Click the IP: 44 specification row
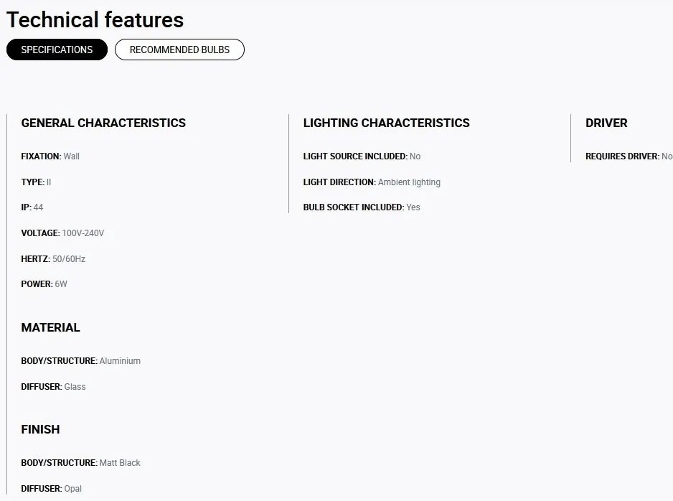 (32, 207)
